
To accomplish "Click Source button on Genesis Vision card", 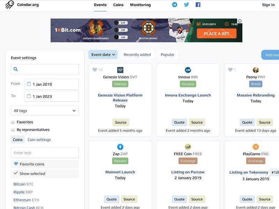I will click(x=121, y=122).
